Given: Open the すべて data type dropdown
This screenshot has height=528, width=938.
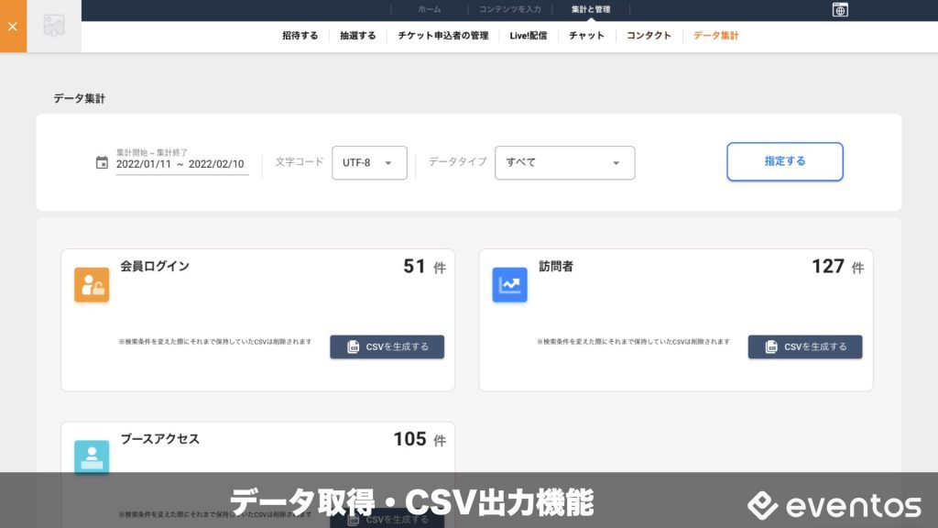Looking at the screenshot, I should click(x=564, y=163).
